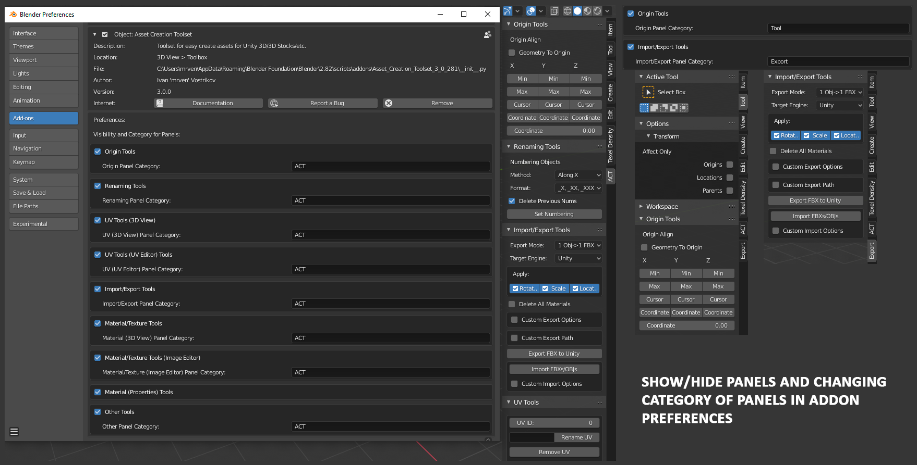Grab the Active Tool panel drag handle
The width and height of the screenshot is (917, 465).
pyautogui.click(x=732, y=77)
